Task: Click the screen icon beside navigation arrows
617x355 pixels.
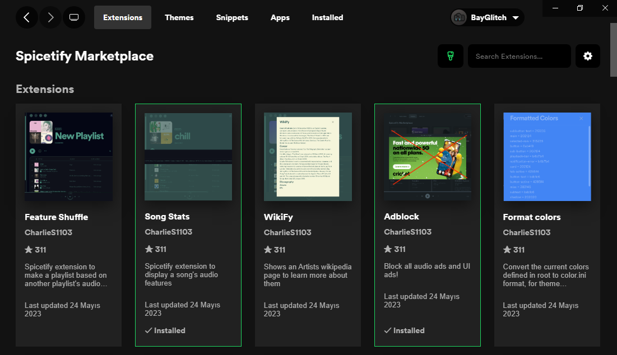Action: coord(74,17)
